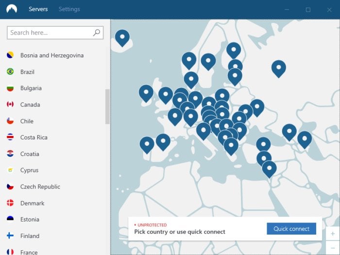Zoom in the map with plus button
This screenshot has width=340, height=255.
pos(333,234)
